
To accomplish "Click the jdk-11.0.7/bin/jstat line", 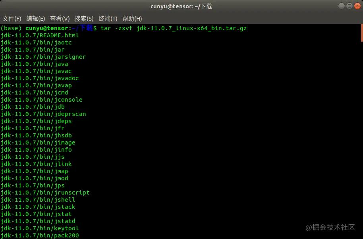I will pos(36,214).
